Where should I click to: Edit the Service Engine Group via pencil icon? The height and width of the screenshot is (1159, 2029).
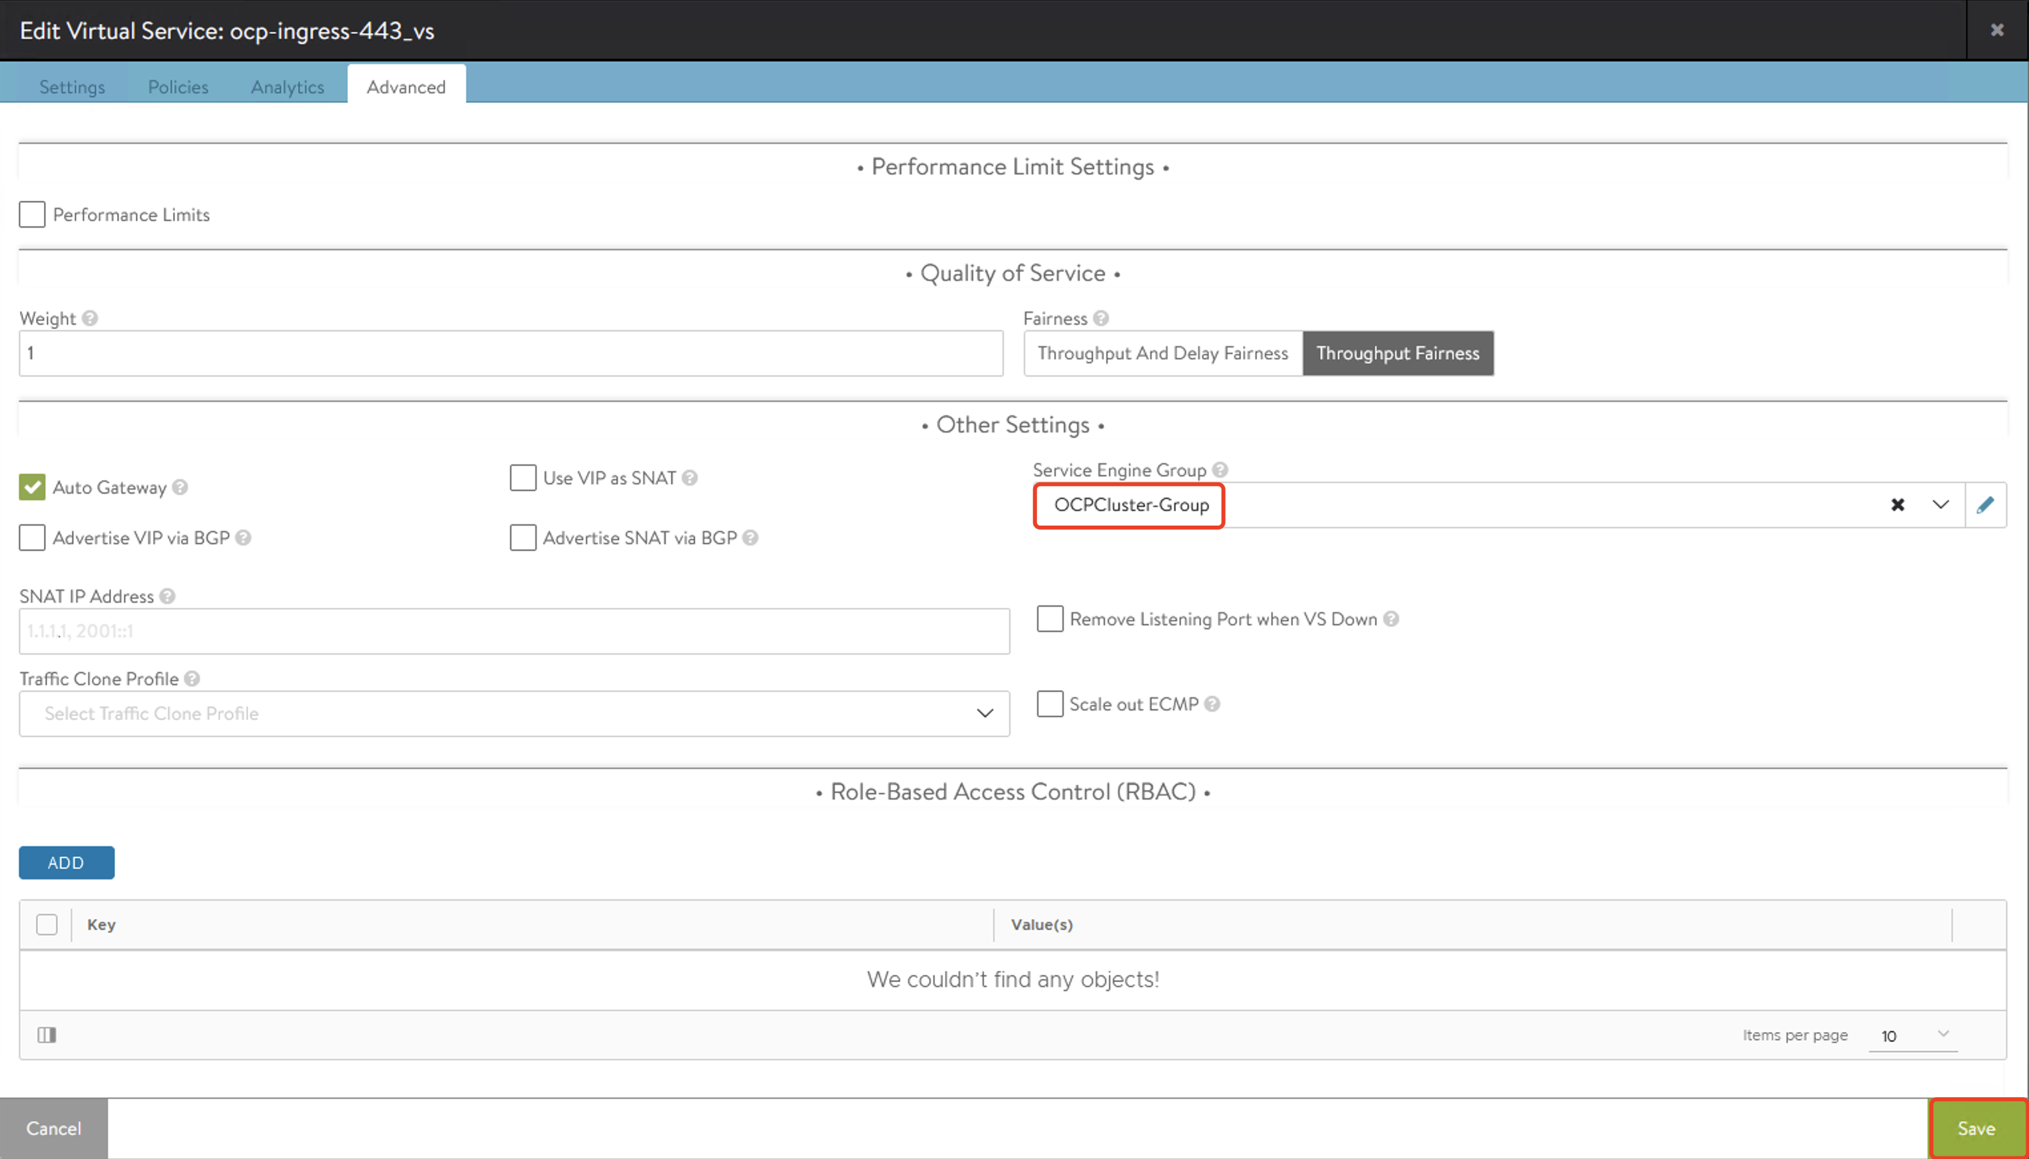(x=1985, y=505)
